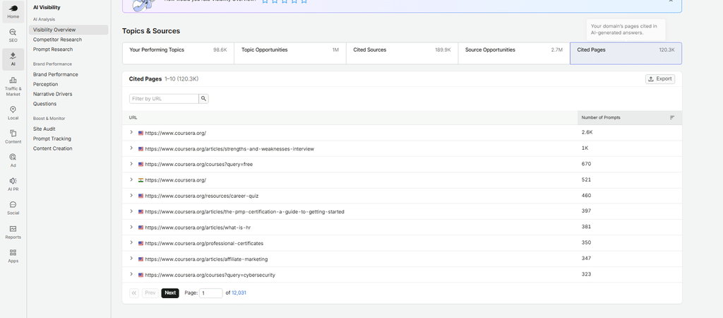Go to the Next page of results
This screenshot has height=318, width=723.
click(x=170, y=293)
